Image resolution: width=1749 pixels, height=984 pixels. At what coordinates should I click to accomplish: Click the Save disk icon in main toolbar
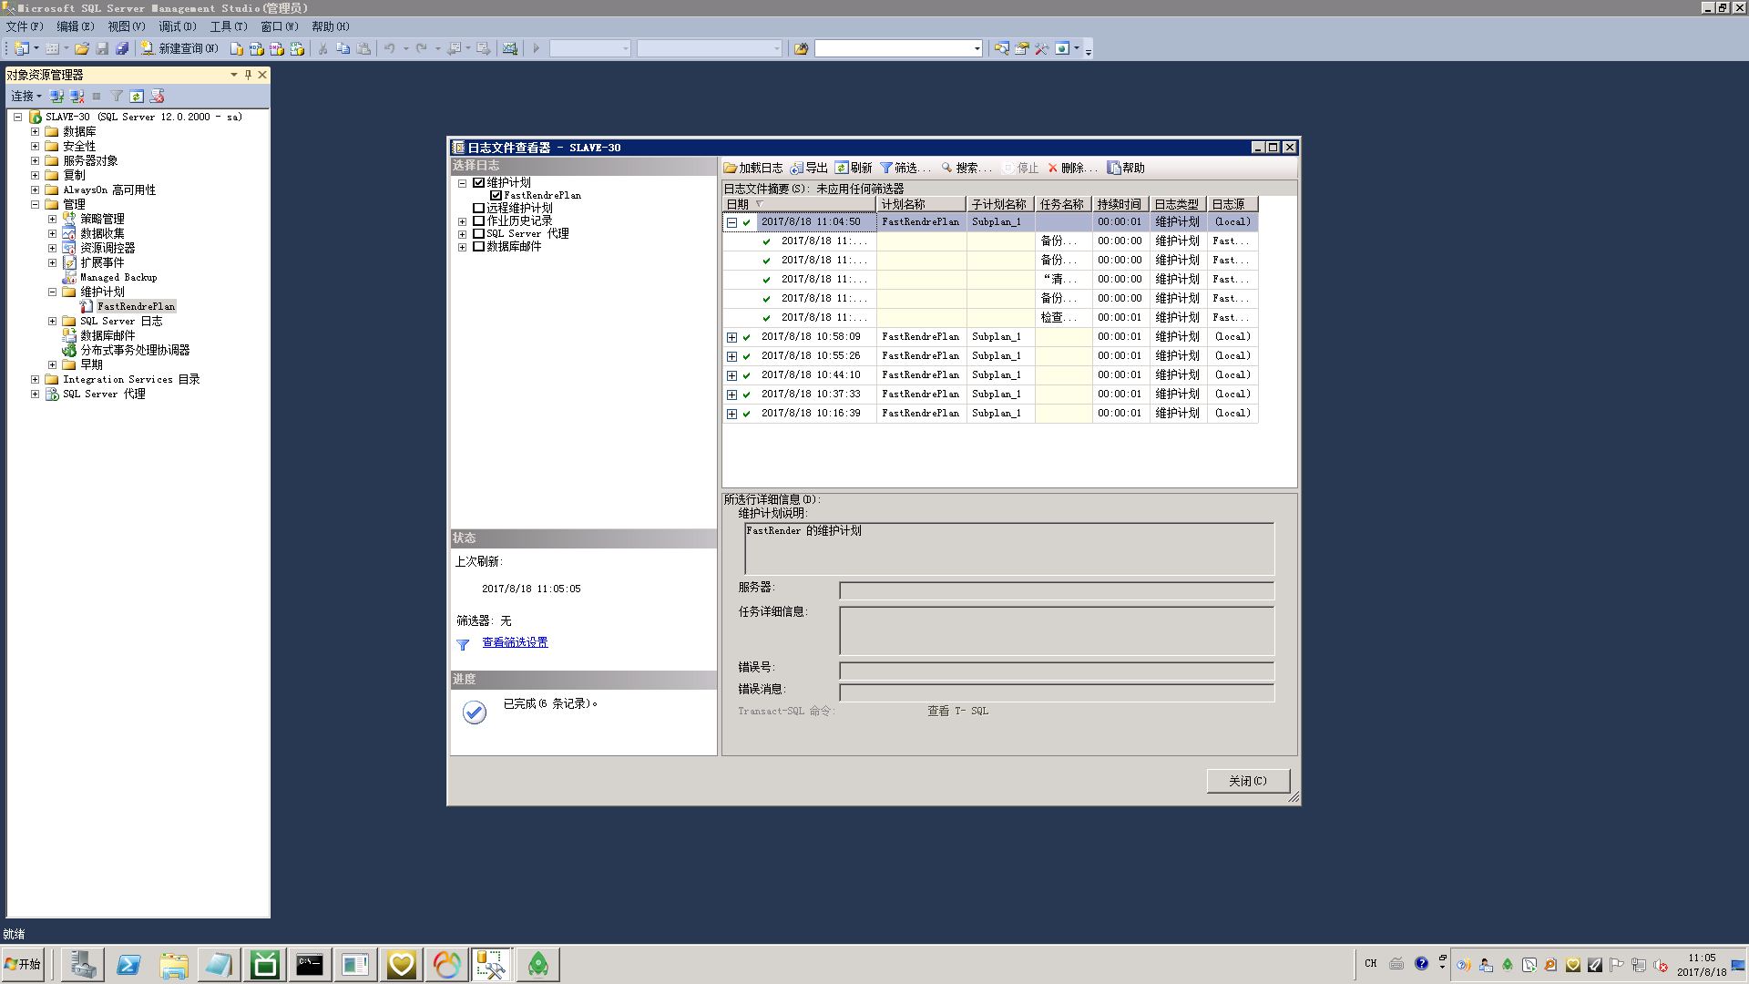pyautogui.click(x=102, y=48)
